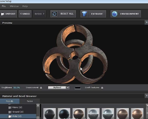Image resolution: width=148 pixels, height=119 pixels.
Task: Click the black background color swatch
Action: (x=78, y=88)
